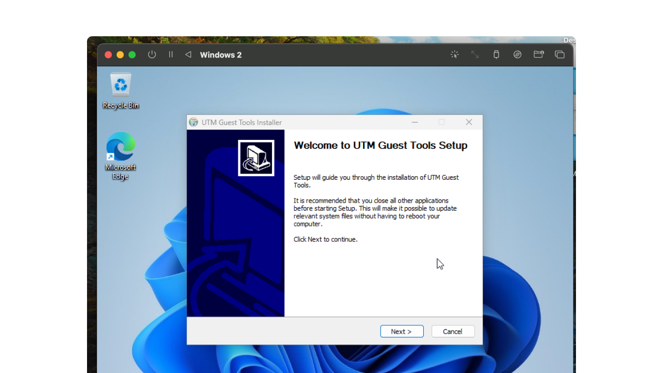This screenshot has width=663, height=373.
Task: Click the Desktop label at top right
Action: pyautogui.click(x=569, y=40)
